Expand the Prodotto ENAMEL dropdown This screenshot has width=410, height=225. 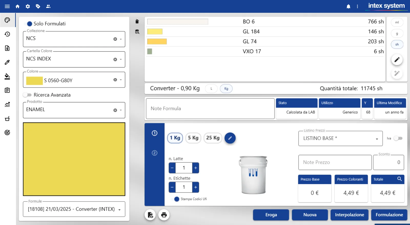coord(121,110)
